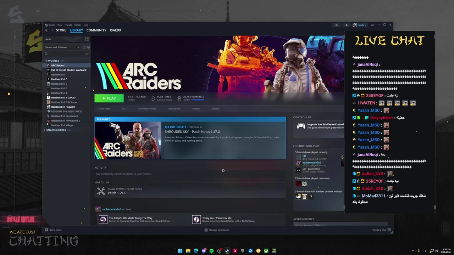The image size is (454, 255).
Task: Select Resident Evil 0 in the library list
Action: (67, 79)
